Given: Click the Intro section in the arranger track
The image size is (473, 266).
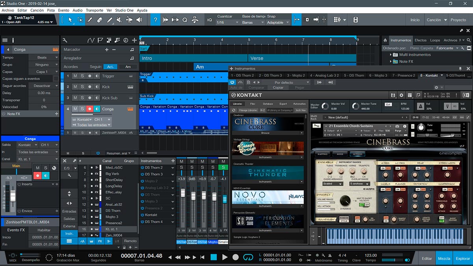Looking at the screenshot, I should coord(194,58).
